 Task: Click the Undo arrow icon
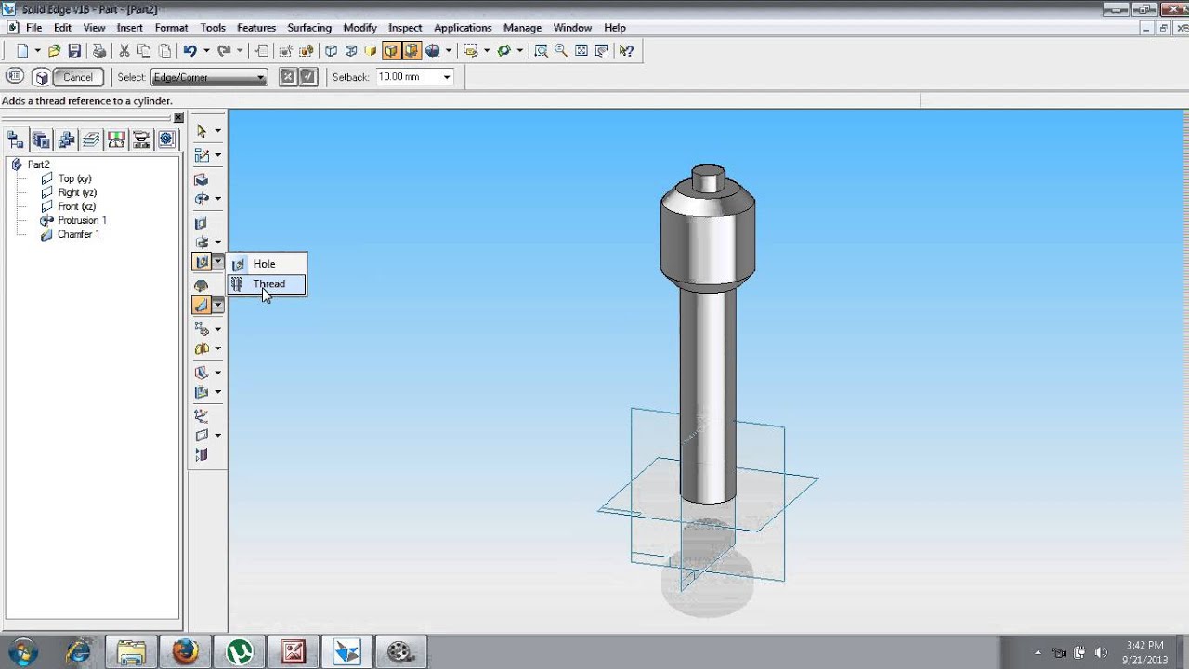pyautogui.click(x=189, y=51)
